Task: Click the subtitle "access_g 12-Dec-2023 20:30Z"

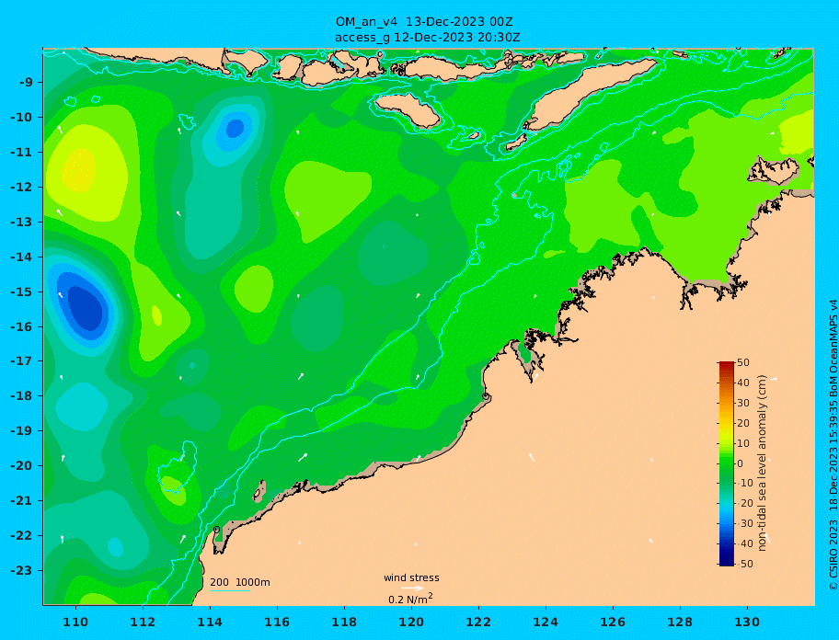Action: [x=428, y=38]
